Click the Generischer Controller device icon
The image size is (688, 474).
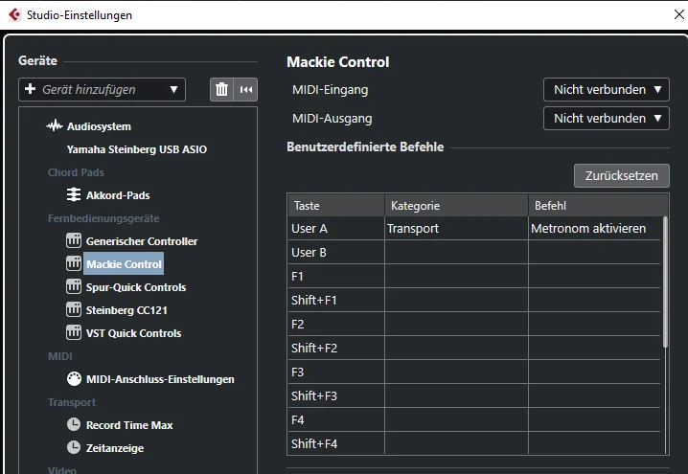pos(74,240)
